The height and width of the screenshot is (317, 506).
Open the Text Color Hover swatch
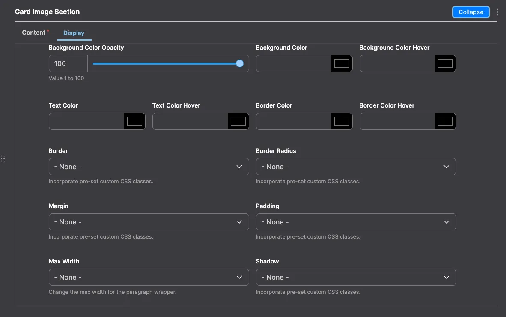tap(238, 121)
